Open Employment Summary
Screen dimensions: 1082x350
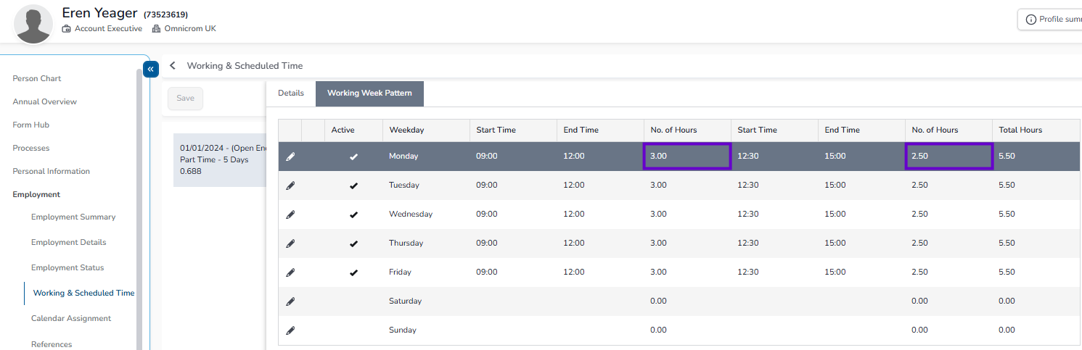[x=73, y=217]
